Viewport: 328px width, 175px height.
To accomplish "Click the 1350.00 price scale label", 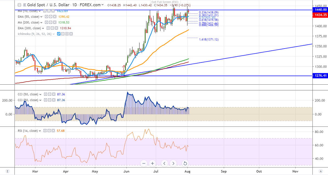I will [x=321, y=46].
